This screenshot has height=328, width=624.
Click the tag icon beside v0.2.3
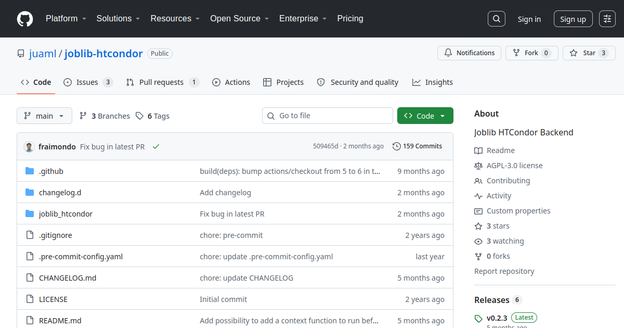coord(478,318)
